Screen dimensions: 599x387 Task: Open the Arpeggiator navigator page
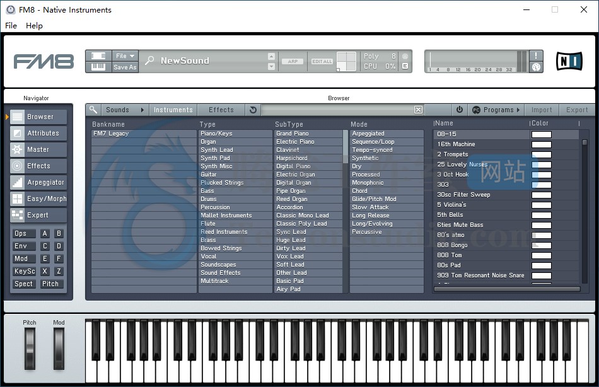(x=38, y=183)
